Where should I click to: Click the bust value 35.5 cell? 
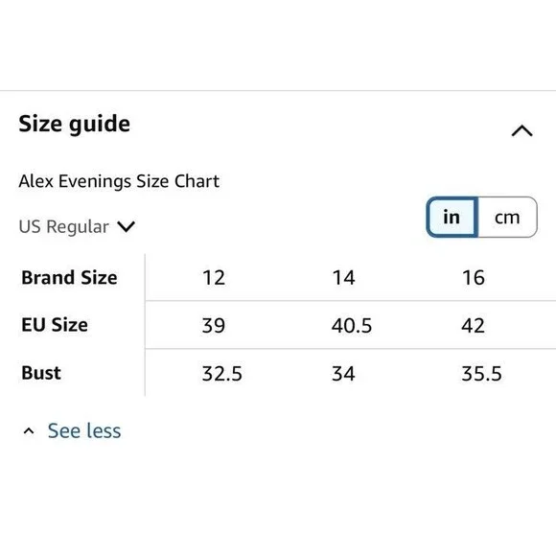point(481,374)
